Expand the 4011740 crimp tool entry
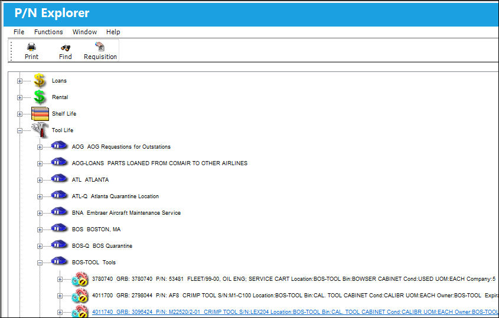Image resolution: width=499 pixels, height=318 pixels. (x=60, y=313)
